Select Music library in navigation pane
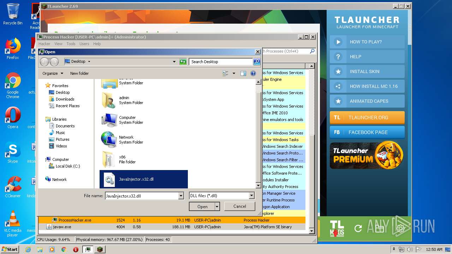The width and height of the screenshot is (452, 254). pos(57,133)
